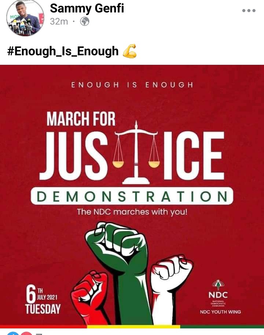264x335 pixels.
Task: Click the NDC YOUTH WING label
Action: pyautogui.click(x=220, y=312)
